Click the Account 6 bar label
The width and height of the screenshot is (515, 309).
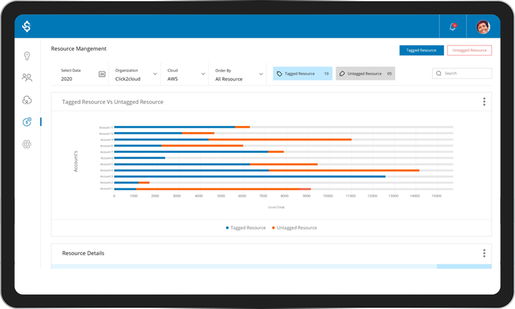(x=107, y=158)
